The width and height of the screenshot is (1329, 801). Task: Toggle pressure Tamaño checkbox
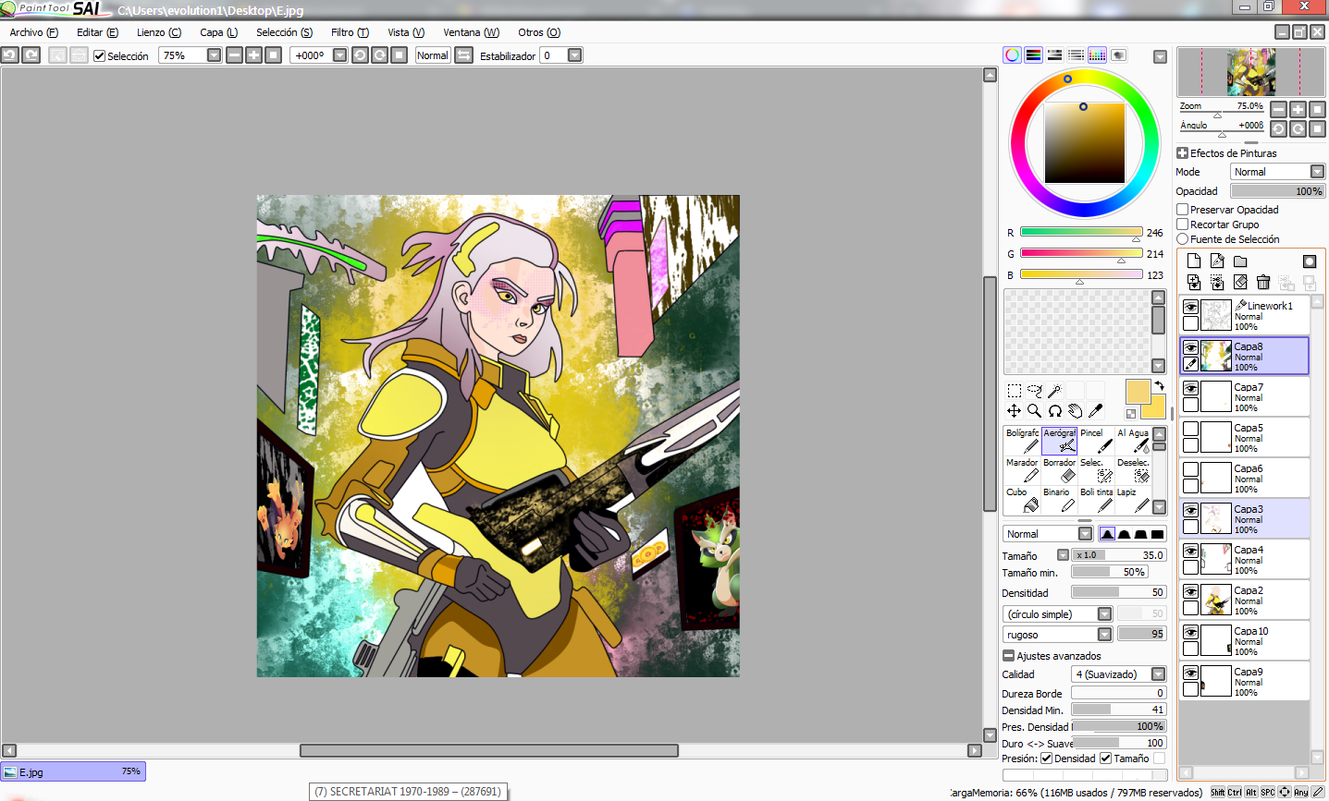pos(1105,759)
